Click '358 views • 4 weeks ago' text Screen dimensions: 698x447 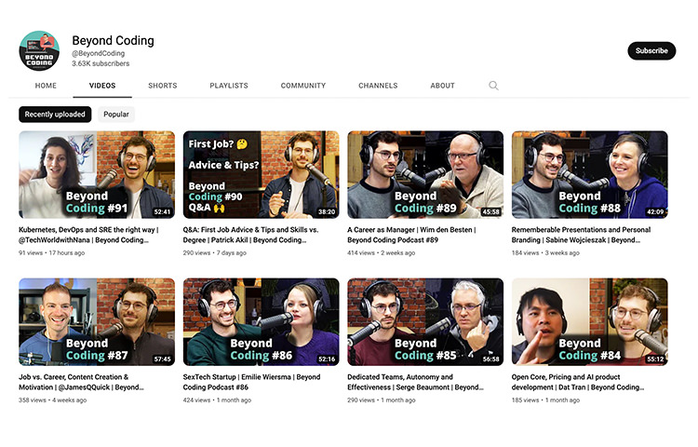(52, 400)
